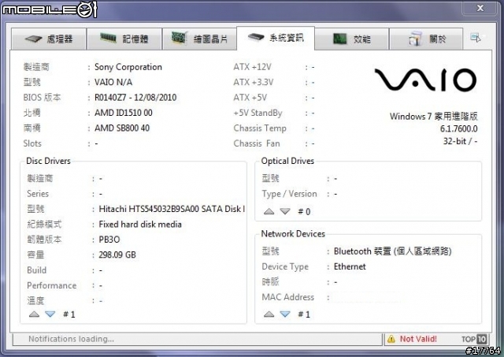Click the Not Valid! status text
The height and width of the screenshot is (357, 504).
(418, 339)
